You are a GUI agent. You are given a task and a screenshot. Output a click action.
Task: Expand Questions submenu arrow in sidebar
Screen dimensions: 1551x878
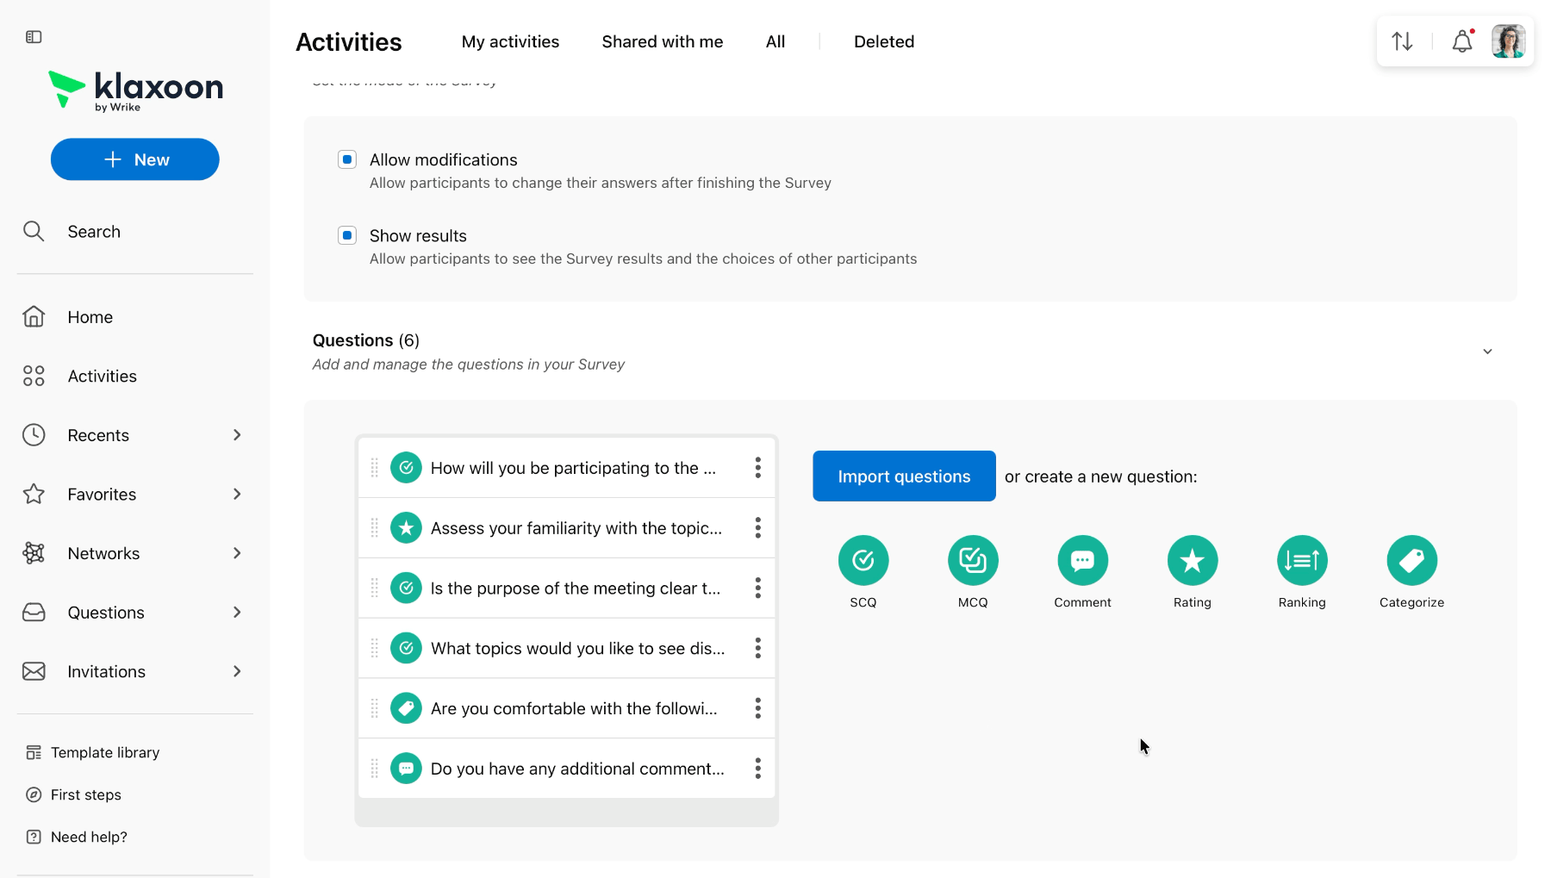(237, 613)
